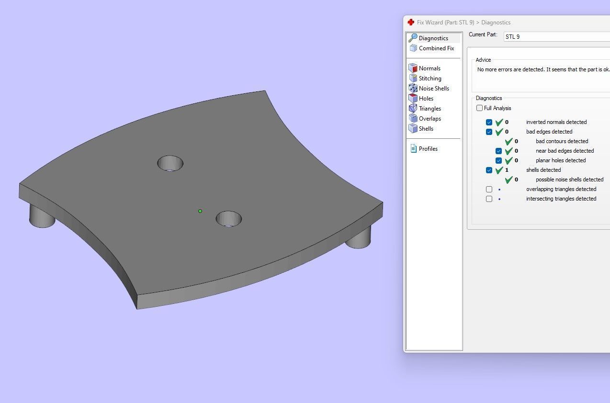
Task: Enable the Full Analysis checkbox
Action: tap(480, 108)
